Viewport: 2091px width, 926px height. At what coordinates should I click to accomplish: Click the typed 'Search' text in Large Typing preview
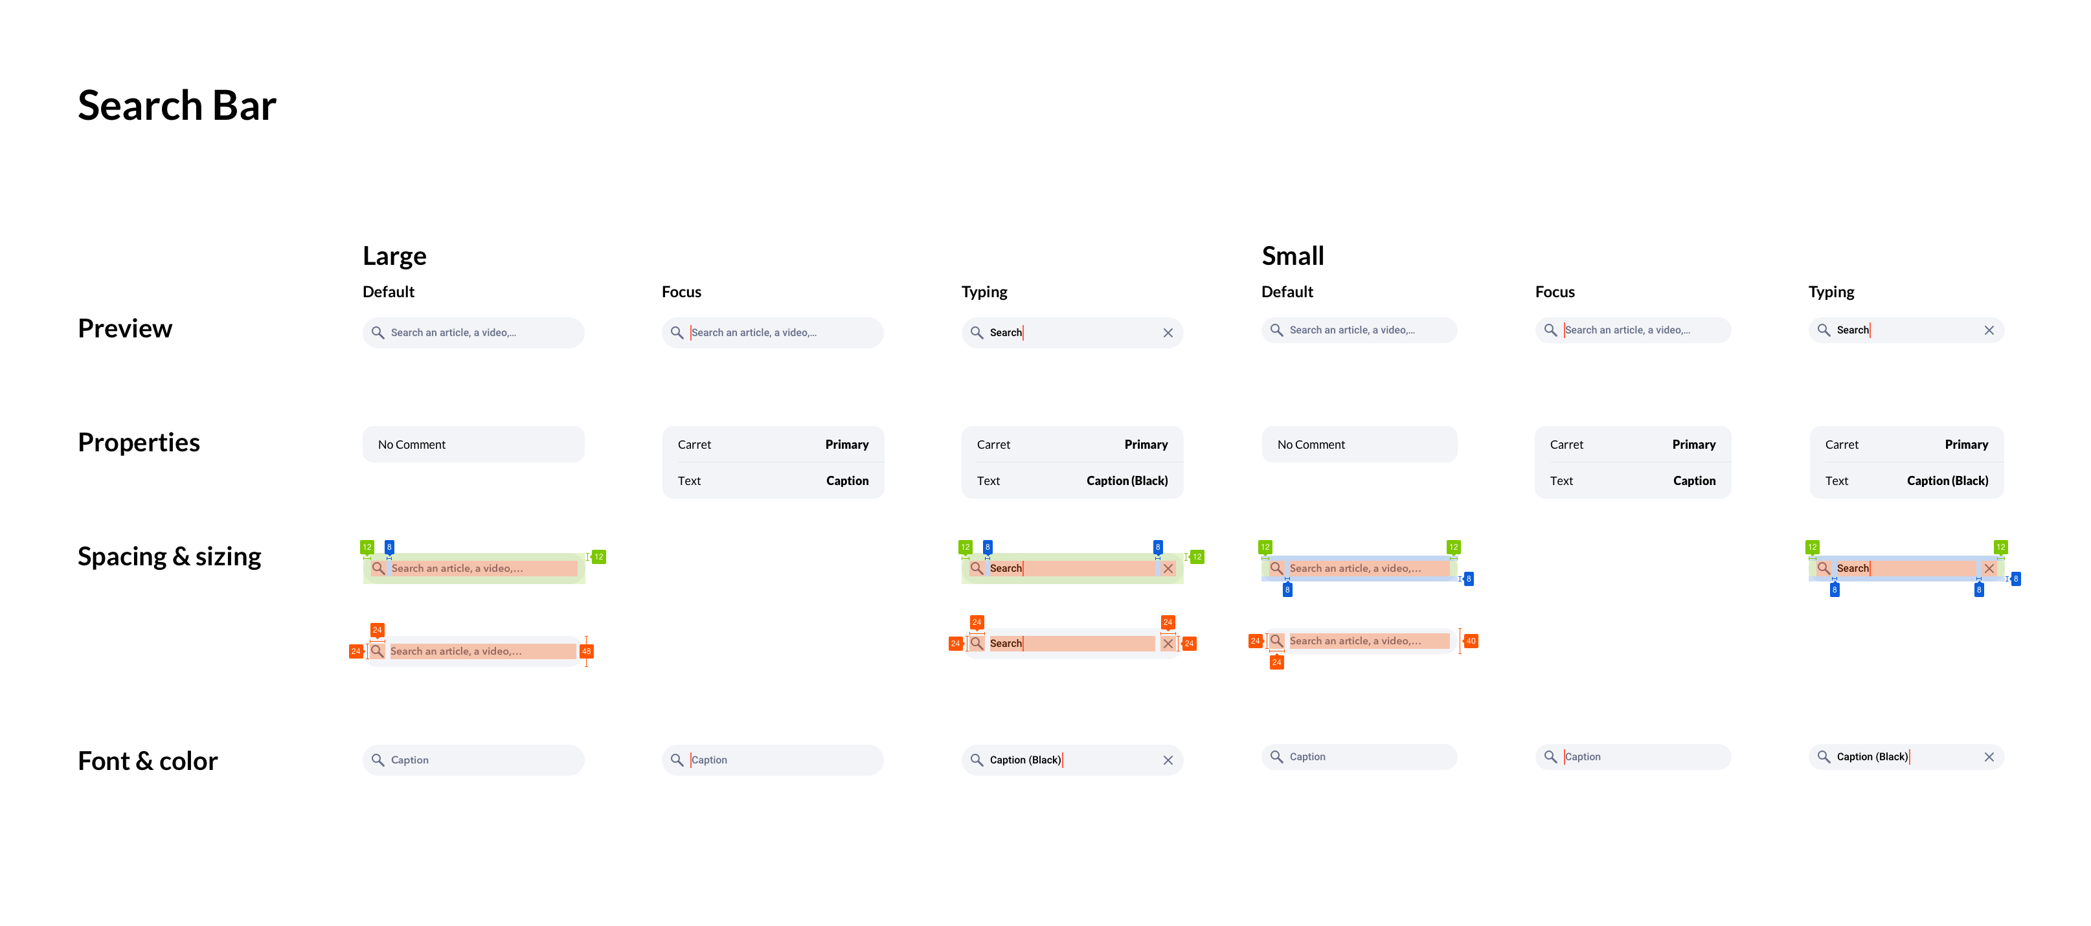point(1005,333)
